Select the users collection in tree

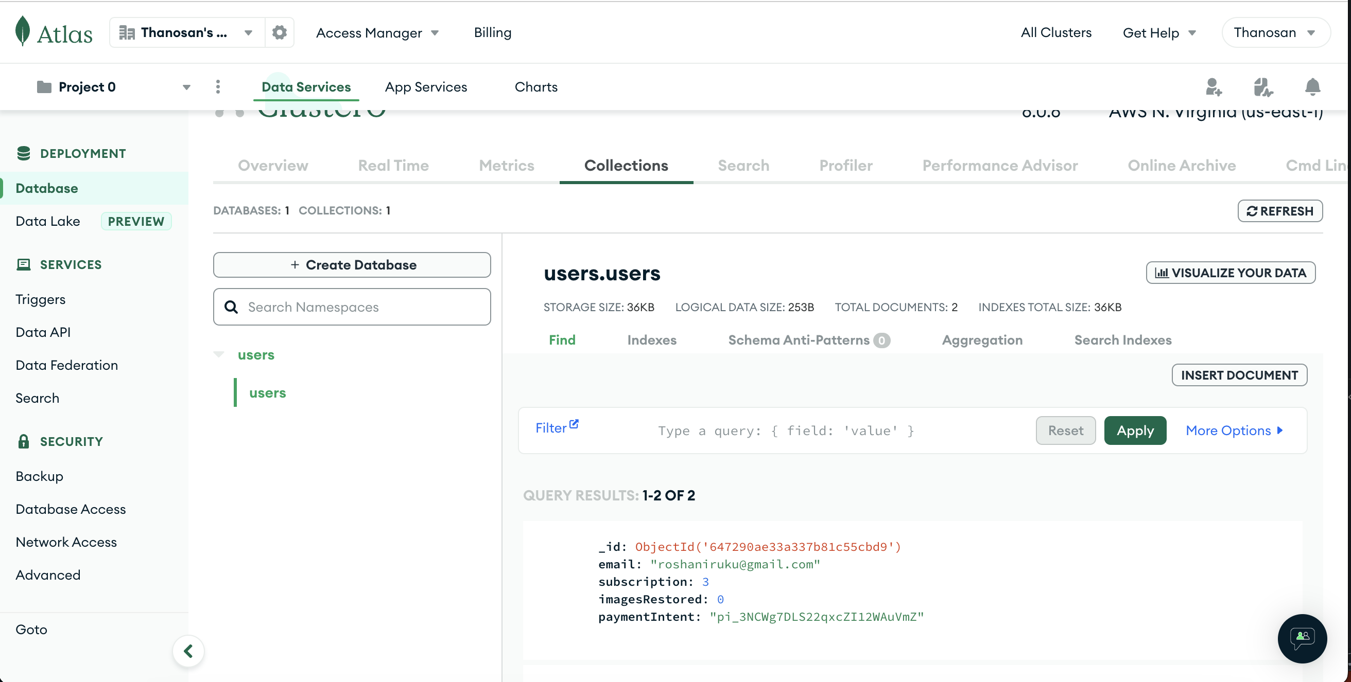pyautogui.click(x=268, y=393)
